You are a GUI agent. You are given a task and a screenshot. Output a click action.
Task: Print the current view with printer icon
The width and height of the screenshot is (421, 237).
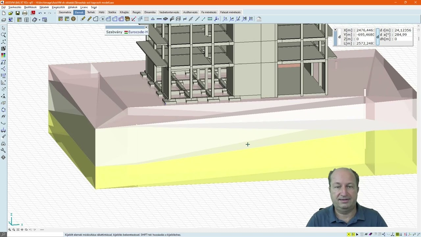coord(25,13)
